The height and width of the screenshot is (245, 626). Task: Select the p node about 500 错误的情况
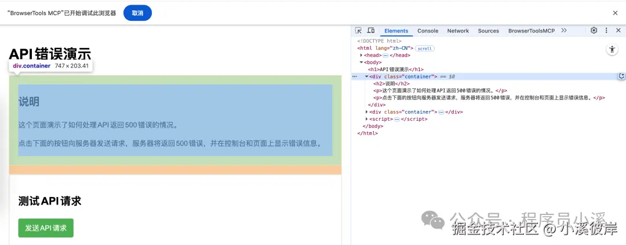(x=440, y=91)
